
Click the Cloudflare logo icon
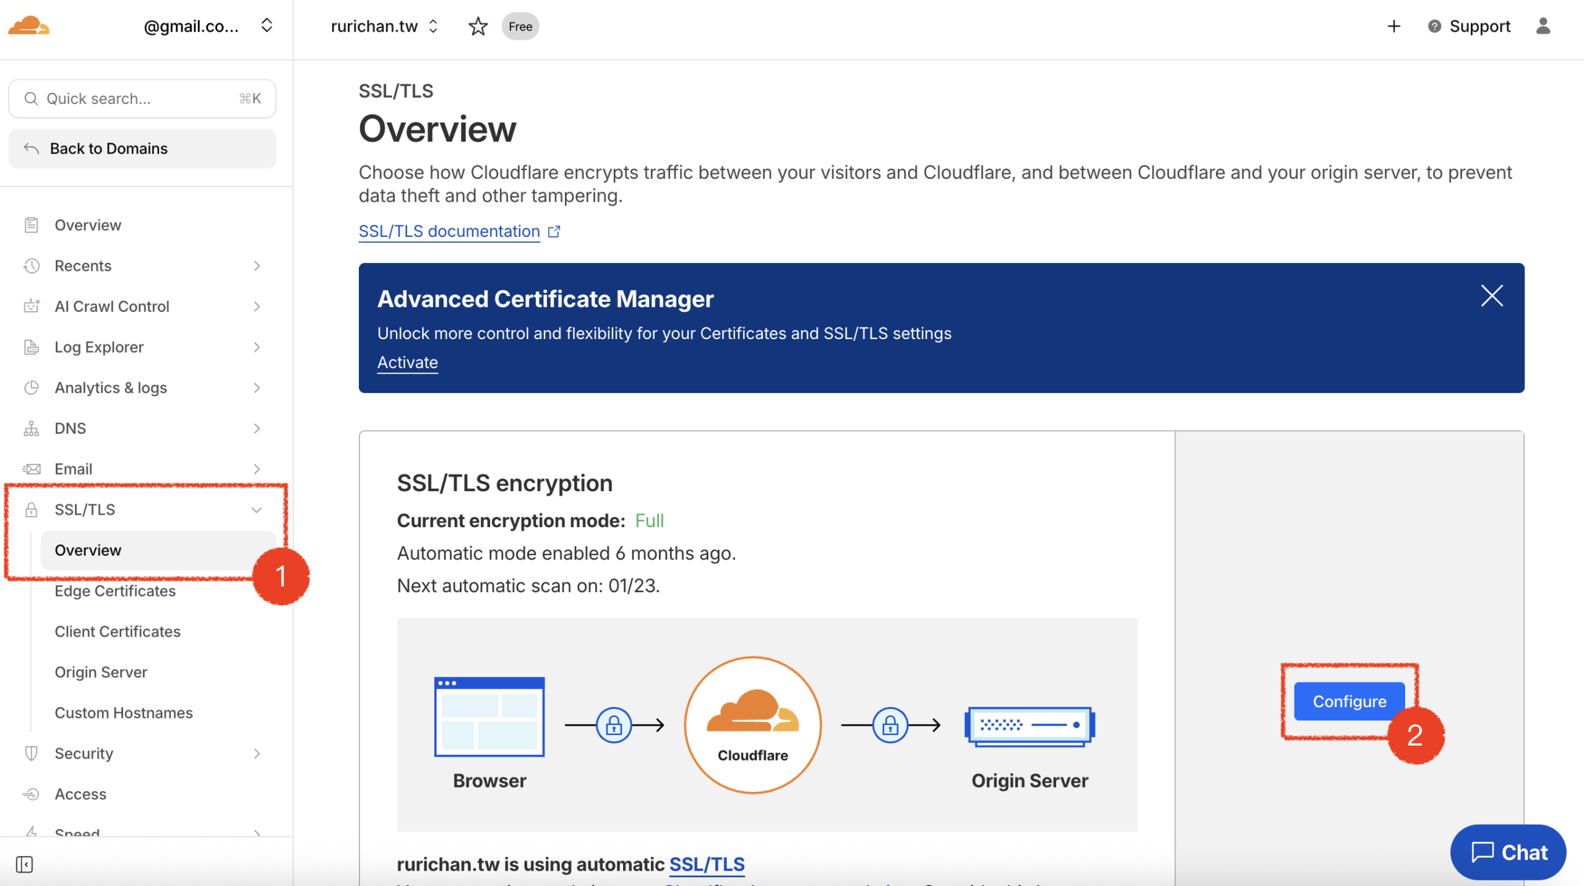coord(28,26)
